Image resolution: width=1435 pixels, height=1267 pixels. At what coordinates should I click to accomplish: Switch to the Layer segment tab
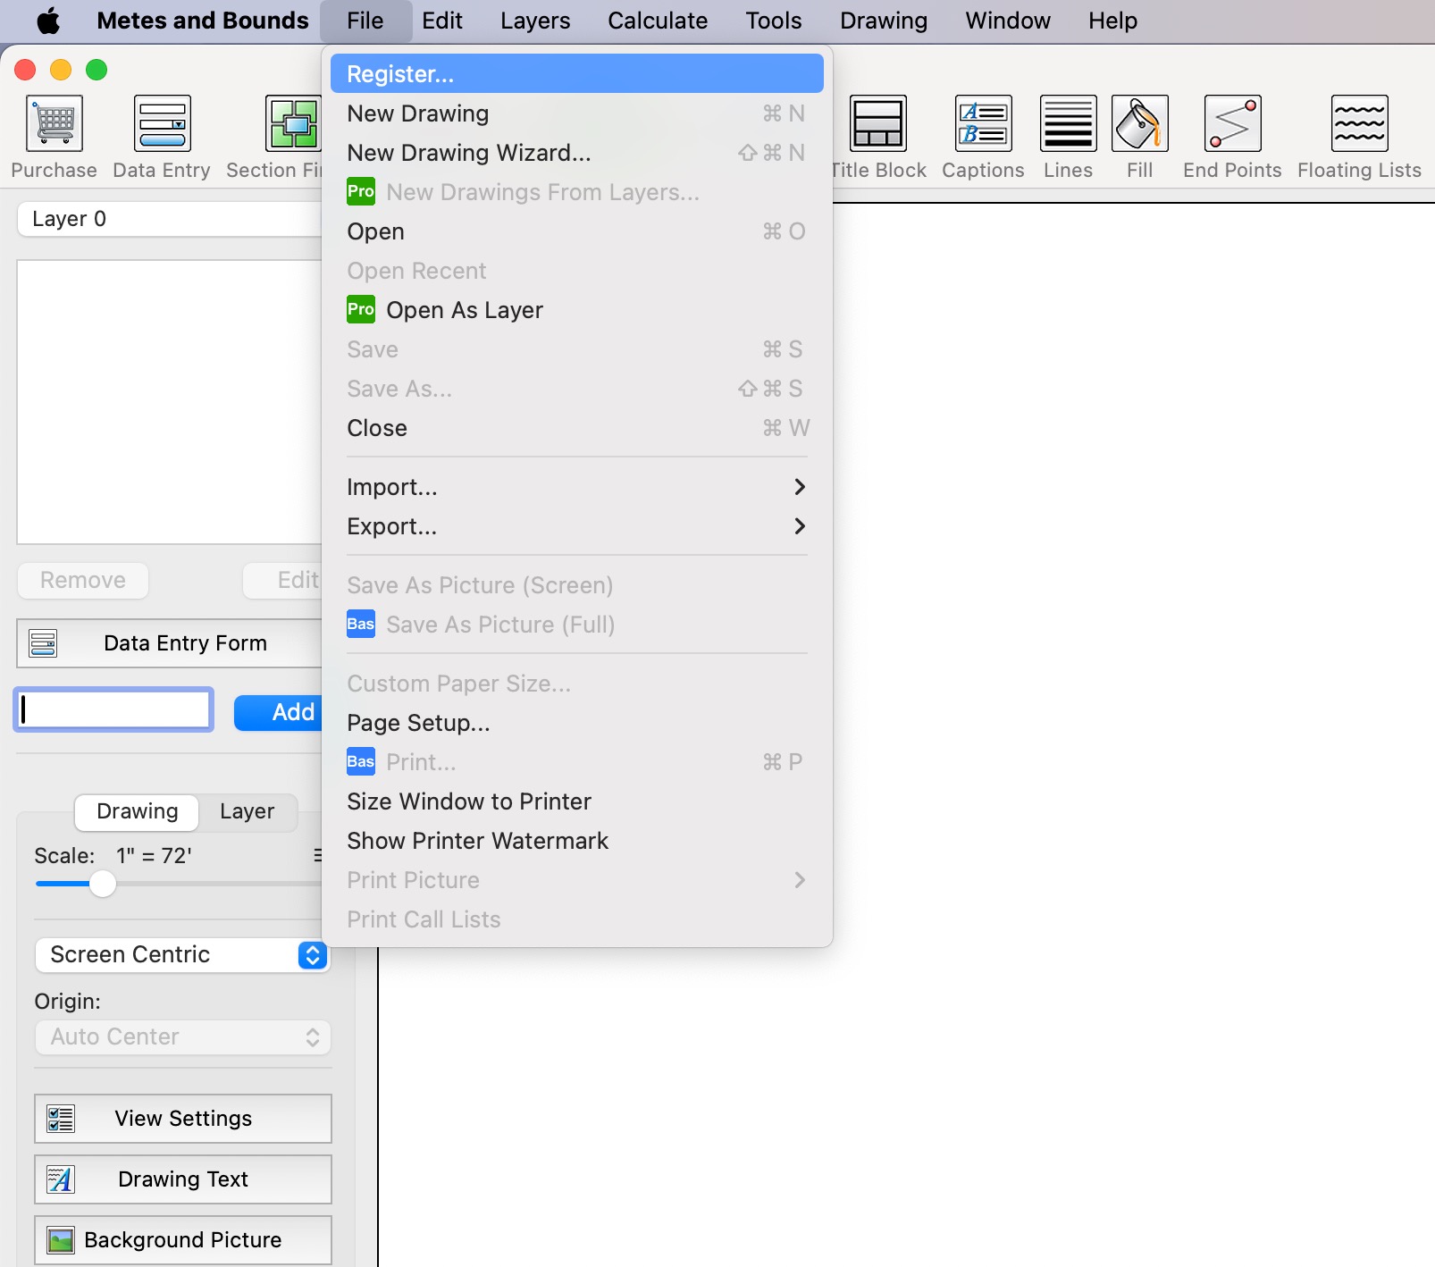(x=247, y=811)
